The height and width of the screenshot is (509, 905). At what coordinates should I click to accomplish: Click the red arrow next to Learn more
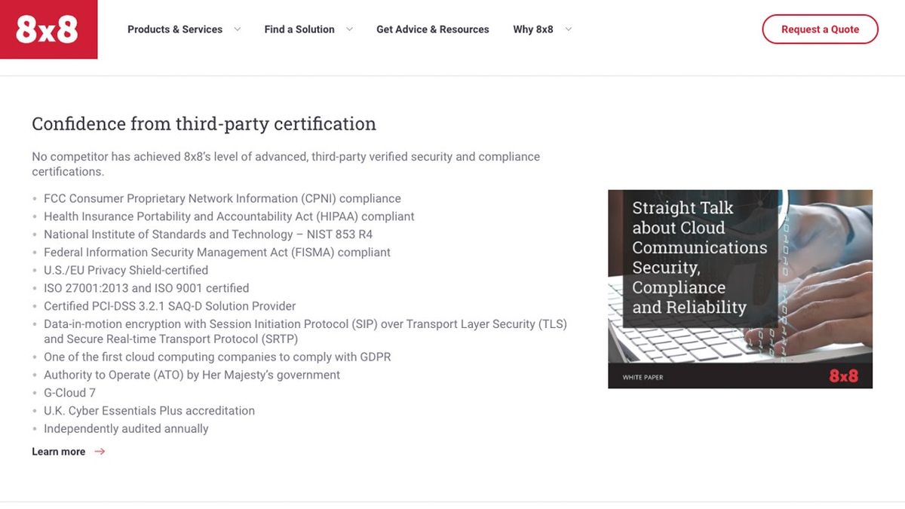100,452
